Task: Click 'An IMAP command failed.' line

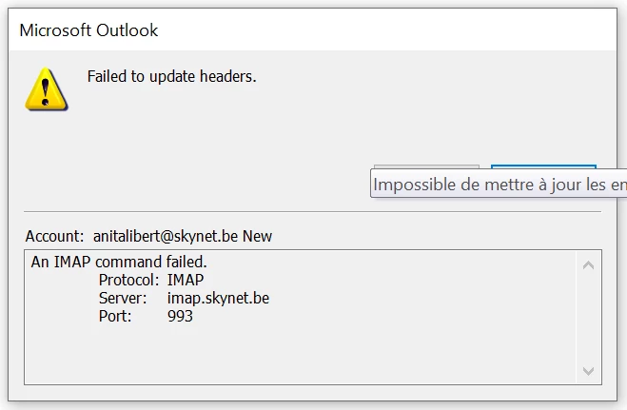Action: (x=119, y=262)
